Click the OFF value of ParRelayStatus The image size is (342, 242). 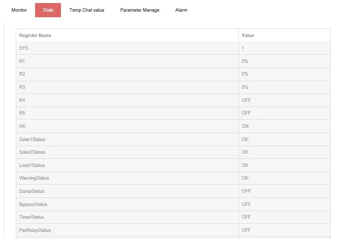coord(246,230)
